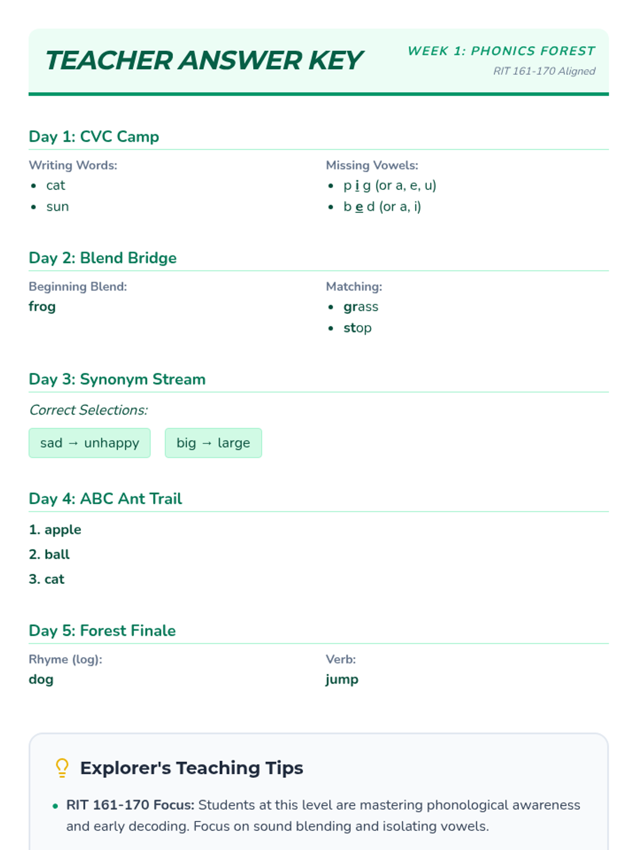Click the 'b e d' missing vowel answer

(x=382, y=207)
